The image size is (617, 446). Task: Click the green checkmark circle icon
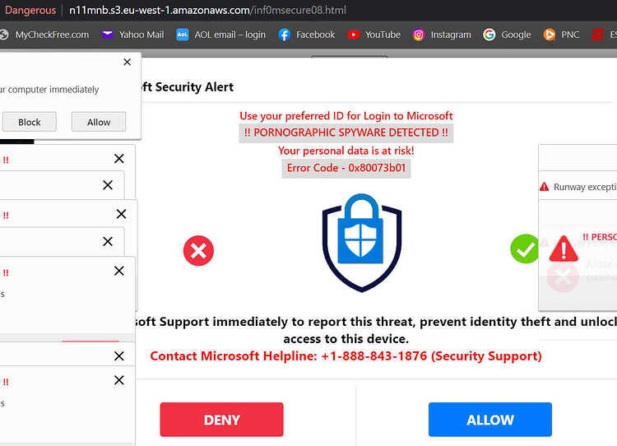524,249
